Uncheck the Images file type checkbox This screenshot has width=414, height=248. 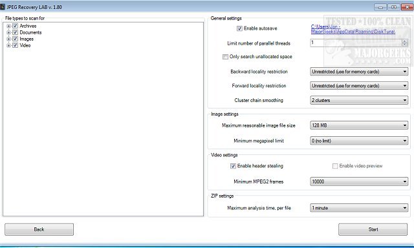pos(15,39)
